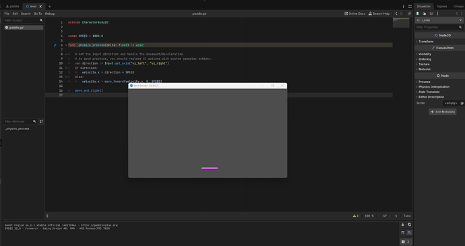The height and width of the screenshot is (246, 465).
Task: Create a new resource in Inspector
Action: (x=418, y=13)
